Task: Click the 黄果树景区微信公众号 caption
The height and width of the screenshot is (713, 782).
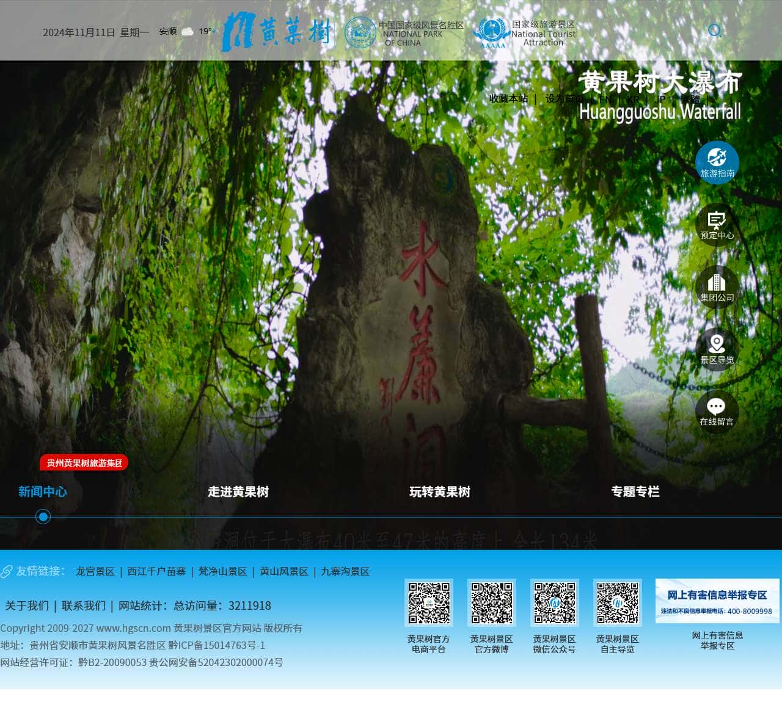Action: click(x=555, y=644)
